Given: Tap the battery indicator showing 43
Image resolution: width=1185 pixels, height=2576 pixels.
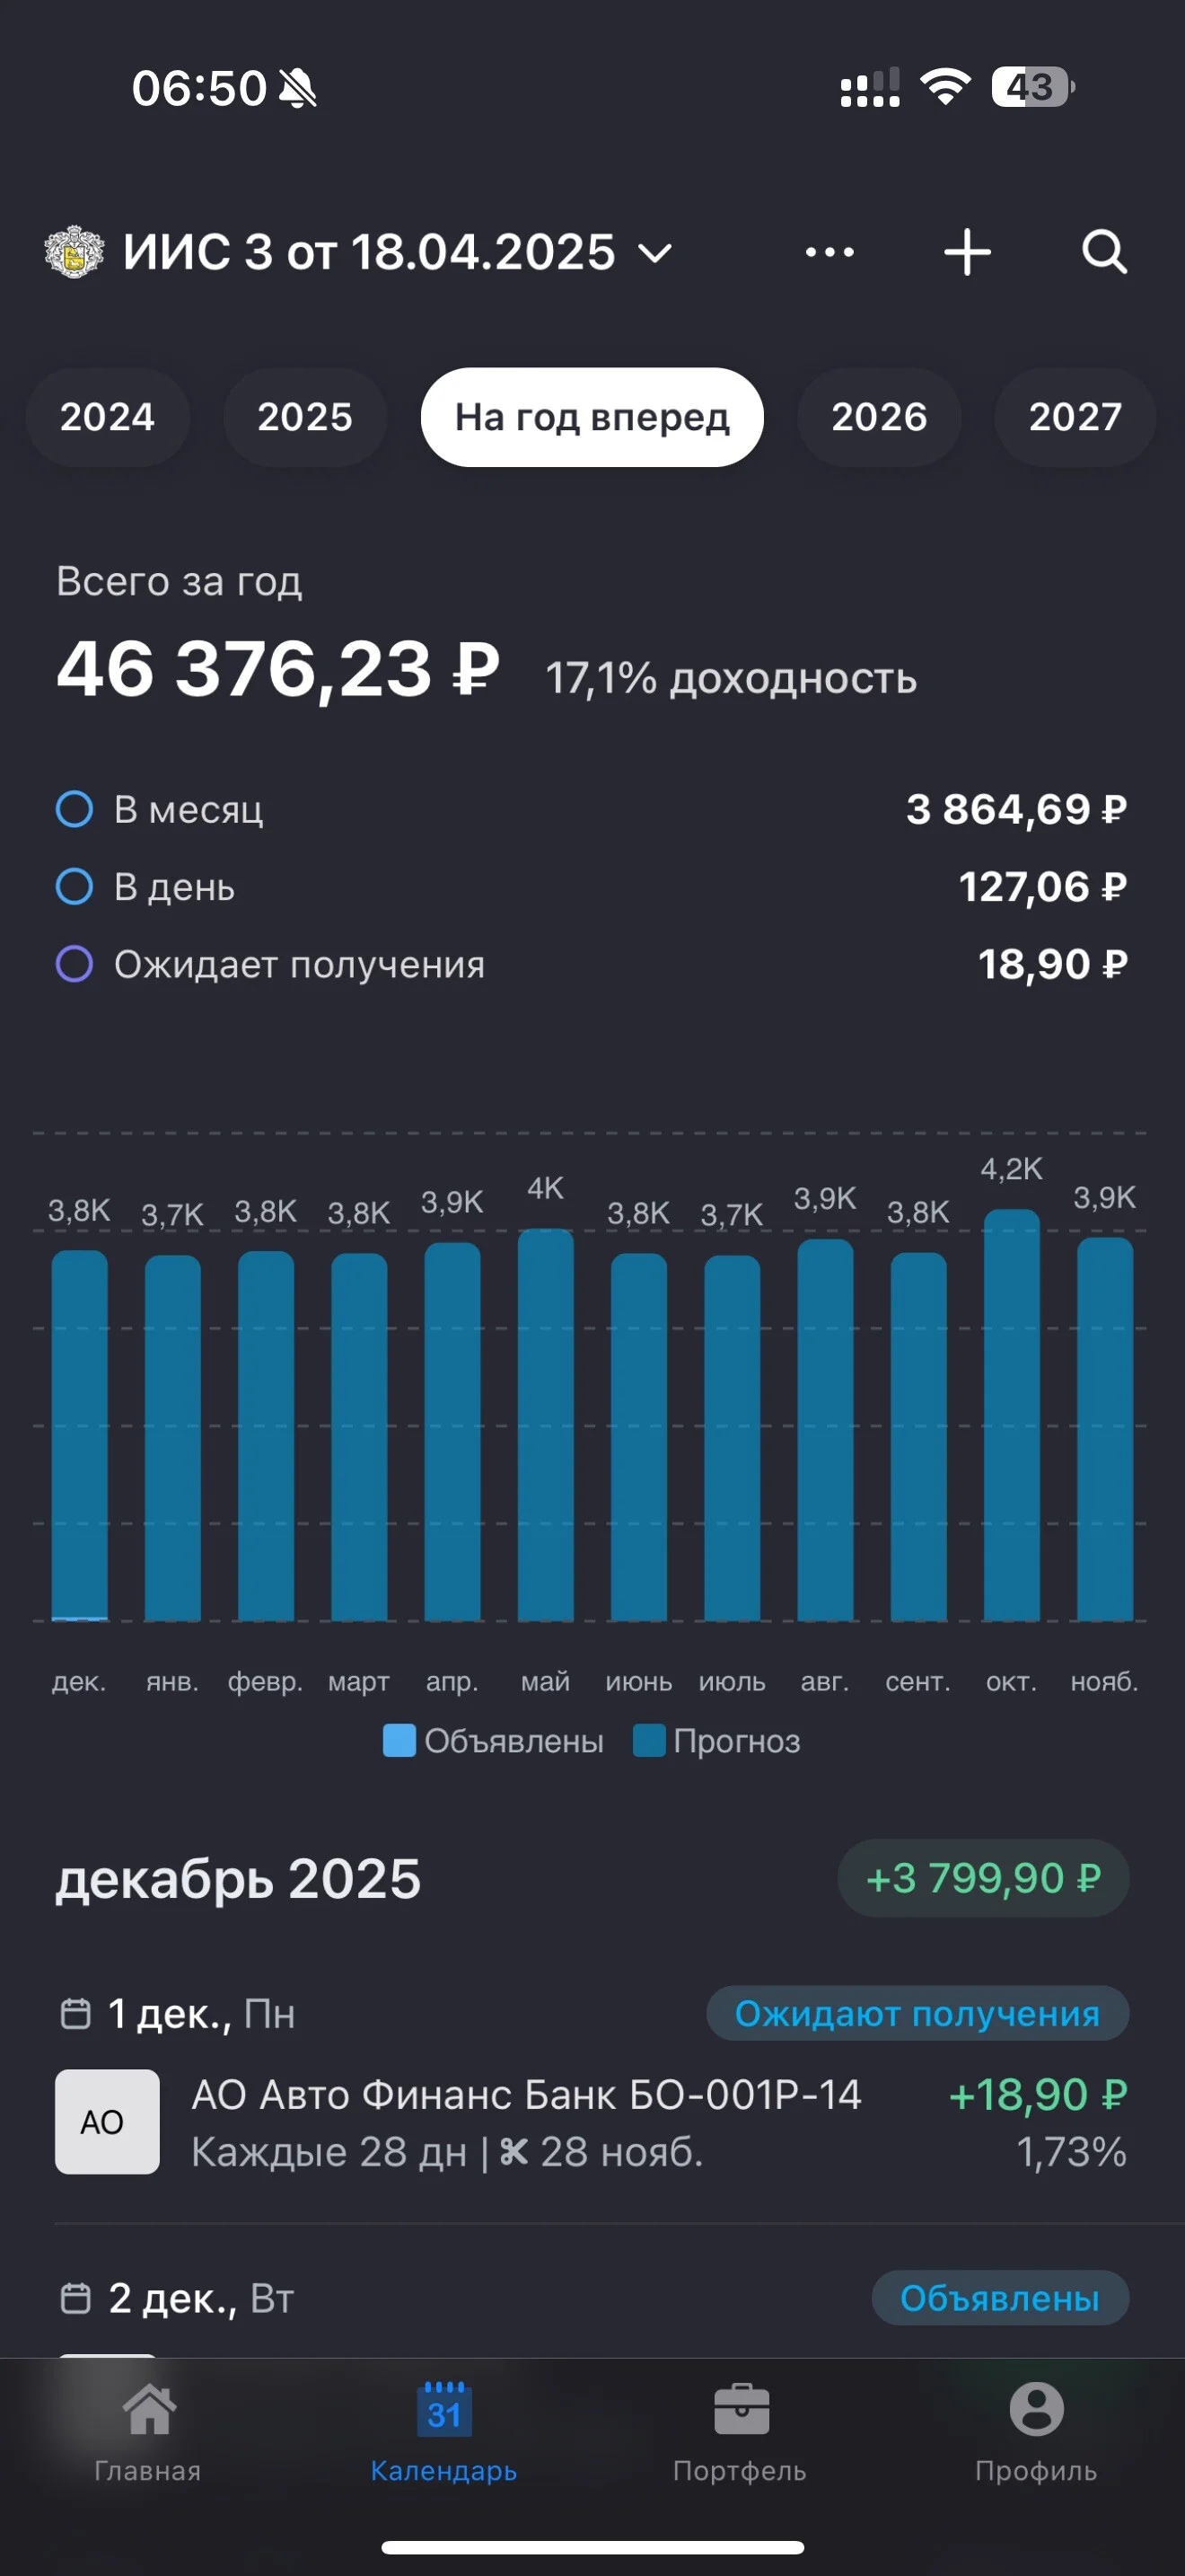Looking at the screenshot, I should point(1033,87).
